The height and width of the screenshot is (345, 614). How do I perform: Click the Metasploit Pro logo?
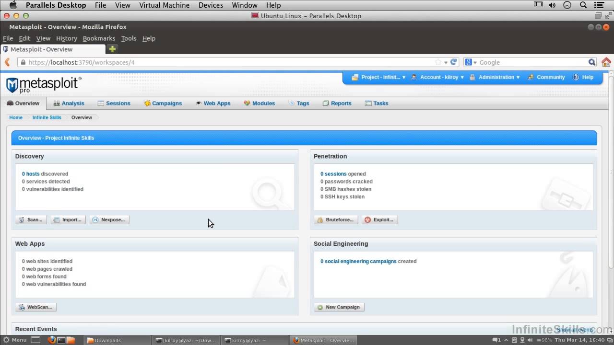pyautogui.click(x=44, y=84)
